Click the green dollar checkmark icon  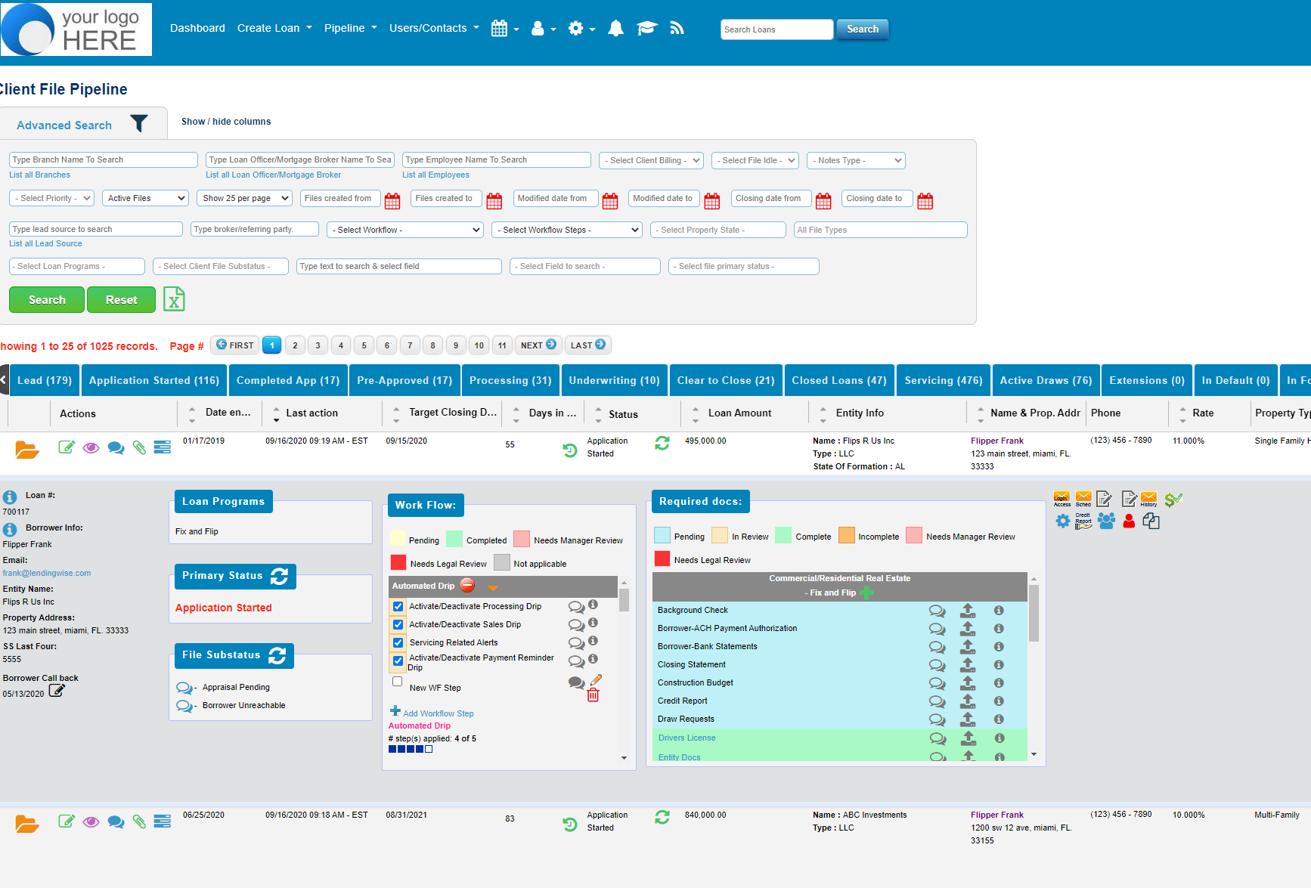pyautogui.click(x=1173, y=499)
